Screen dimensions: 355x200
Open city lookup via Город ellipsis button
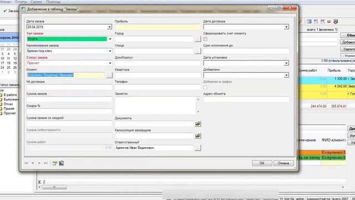pos(197,39)
